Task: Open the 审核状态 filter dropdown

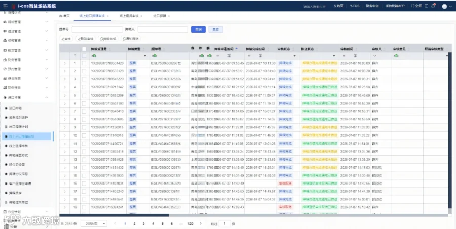Action: (294, 56)
